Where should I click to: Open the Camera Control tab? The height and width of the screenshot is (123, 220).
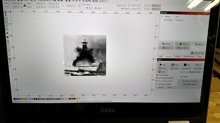tap(189, 56)
